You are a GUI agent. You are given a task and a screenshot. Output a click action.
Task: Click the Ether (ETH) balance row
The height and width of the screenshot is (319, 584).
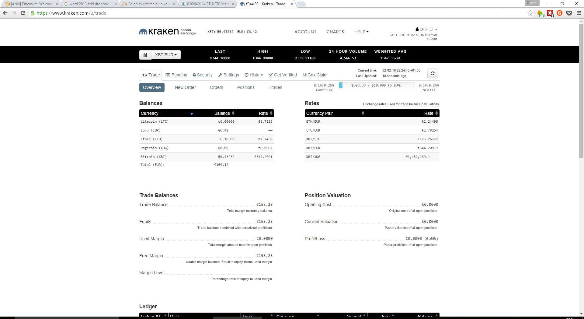click(x=207, y=139)
